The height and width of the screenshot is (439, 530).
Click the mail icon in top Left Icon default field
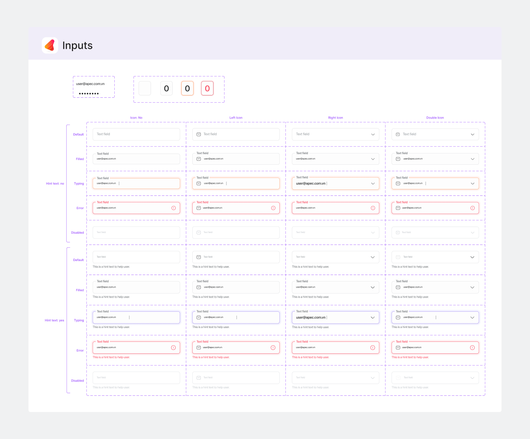click(198, 134)
